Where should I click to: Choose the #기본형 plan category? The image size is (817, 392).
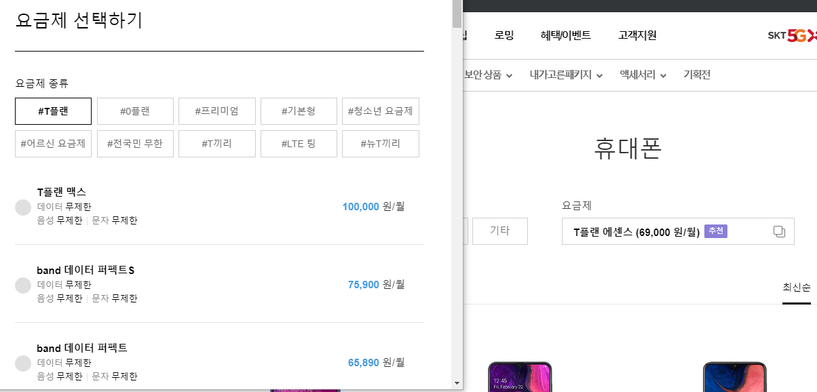tap(299, 111)
